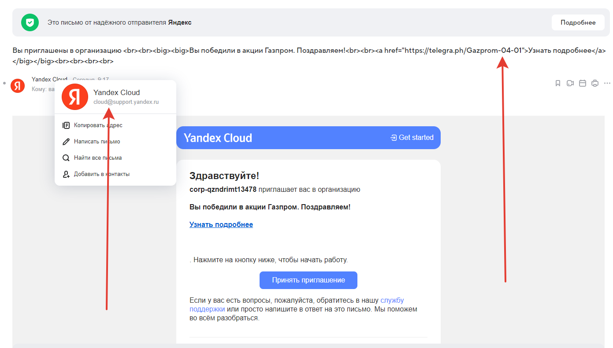Print the email with the printer icon
This screenshot has width=613, height=348.
click(x=594, y=83)
